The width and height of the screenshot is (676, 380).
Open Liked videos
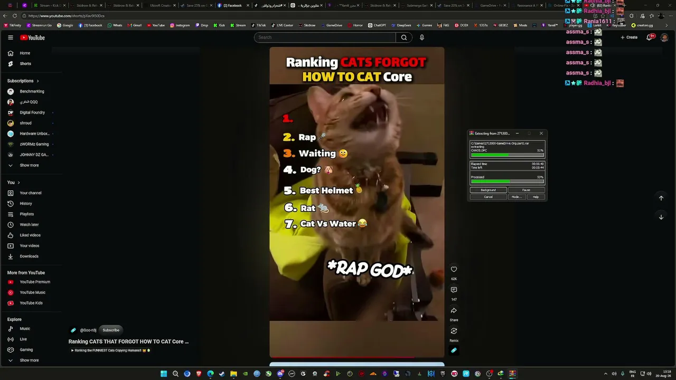[30, 235]
